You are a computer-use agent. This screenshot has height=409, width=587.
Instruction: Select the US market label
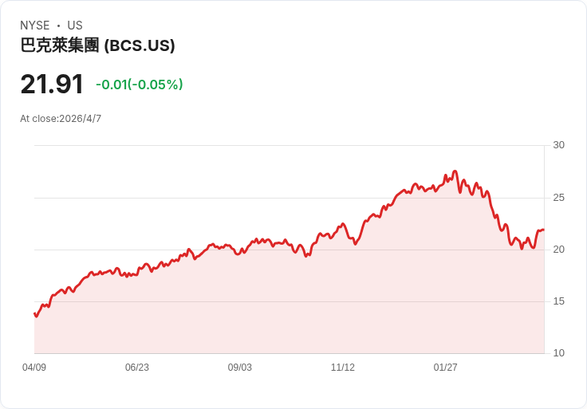click(75, 26)
